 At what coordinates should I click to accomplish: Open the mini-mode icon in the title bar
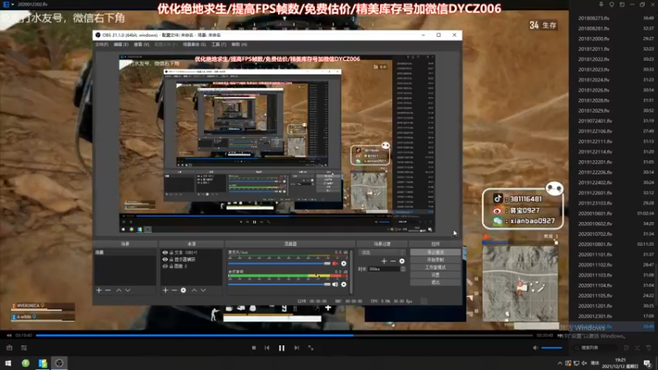(x=622, y=4)
